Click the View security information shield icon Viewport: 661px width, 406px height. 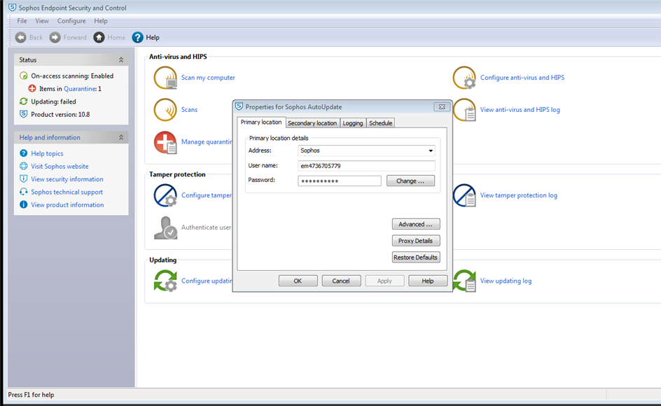click(24, 179)
